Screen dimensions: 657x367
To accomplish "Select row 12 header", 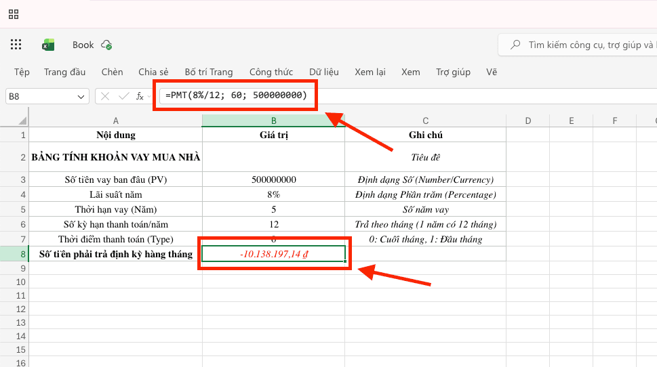I will pyautogui.click(x=14, y=309).
